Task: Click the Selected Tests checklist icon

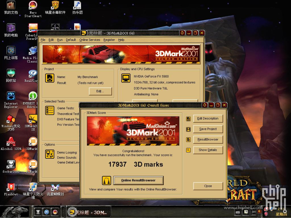Action: pos(50,110)
